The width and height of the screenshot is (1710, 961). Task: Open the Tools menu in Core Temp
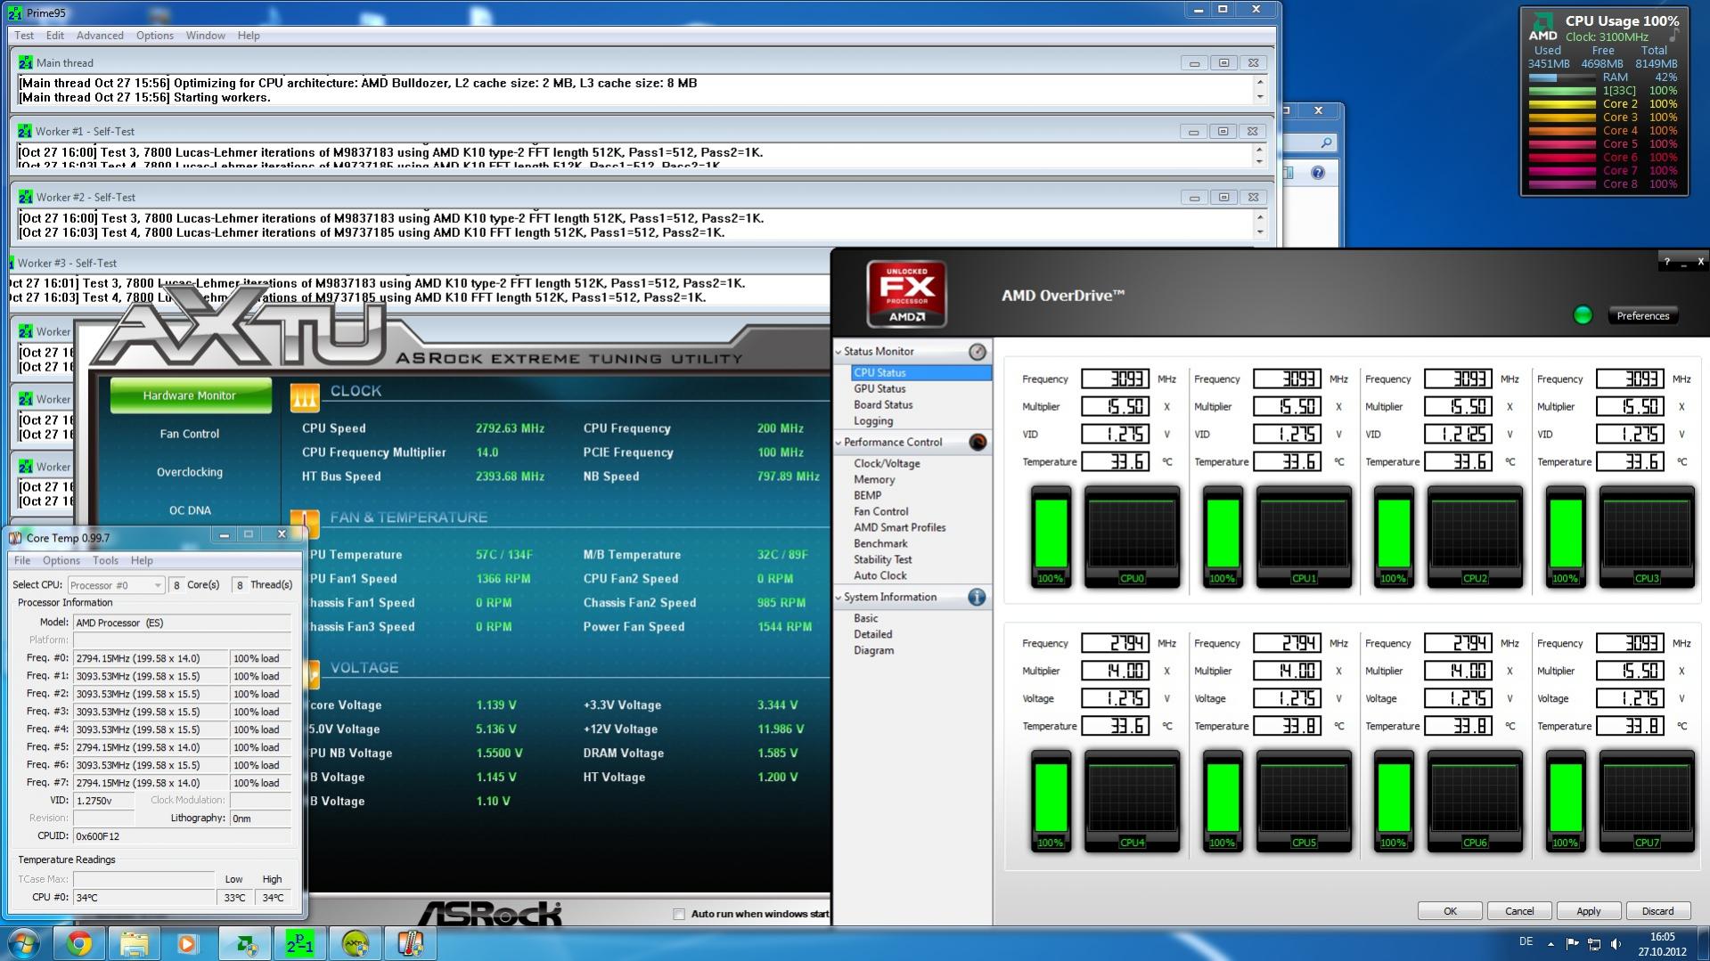[x=105, y=560]
